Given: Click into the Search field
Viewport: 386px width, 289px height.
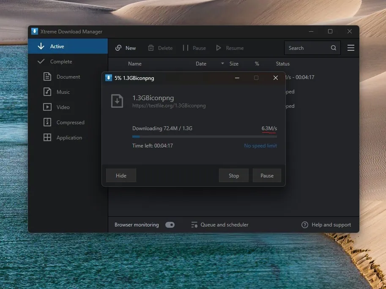Looking at the screenshot, I should pyautogui.click(x=312, y=48).
